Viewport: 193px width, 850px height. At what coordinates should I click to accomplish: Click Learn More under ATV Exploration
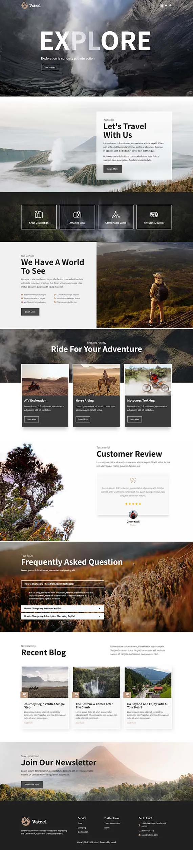click(31, 419)
